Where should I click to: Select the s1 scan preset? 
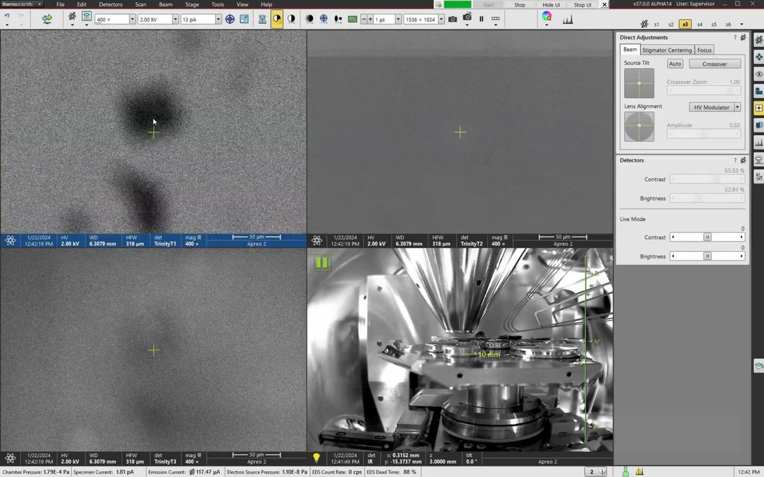[657, 25]
